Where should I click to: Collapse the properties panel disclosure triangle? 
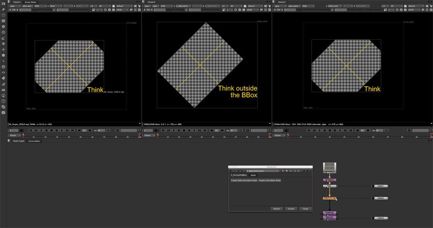point(230,171)
